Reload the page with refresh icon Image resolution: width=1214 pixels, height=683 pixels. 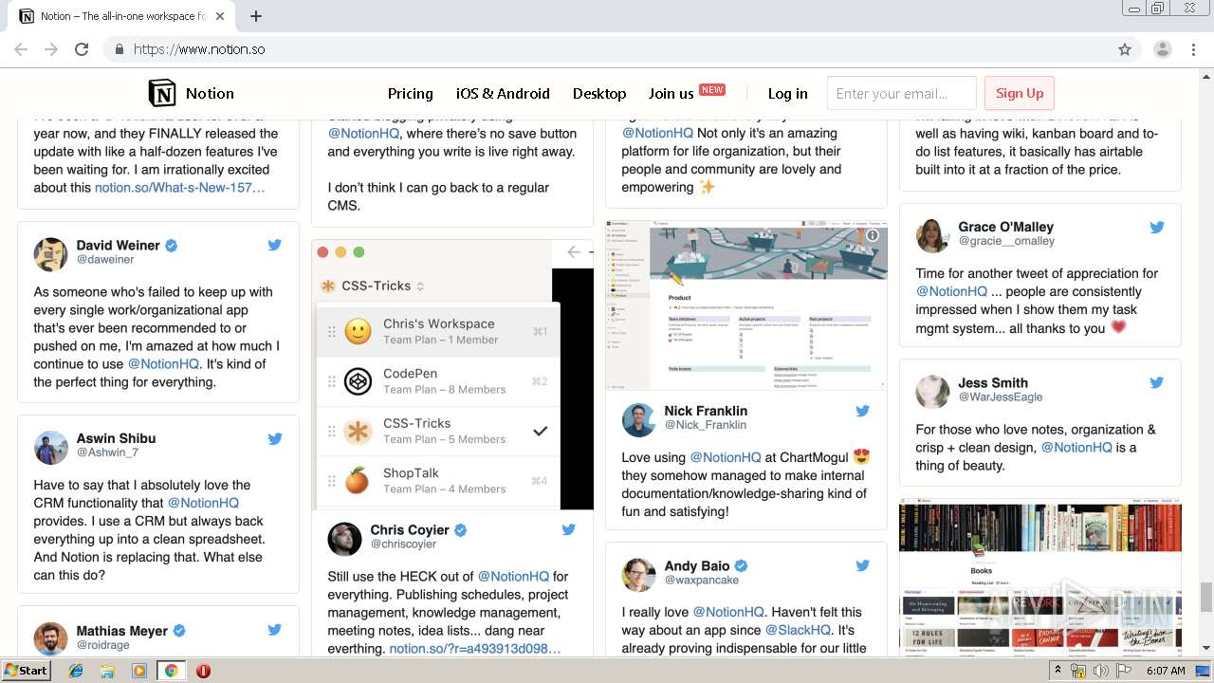[82, 49]
